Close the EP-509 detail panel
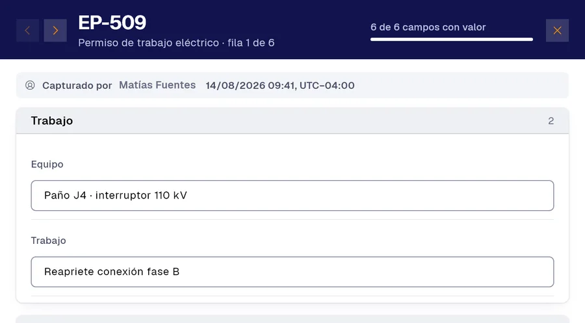 click(x=557, y=30)
